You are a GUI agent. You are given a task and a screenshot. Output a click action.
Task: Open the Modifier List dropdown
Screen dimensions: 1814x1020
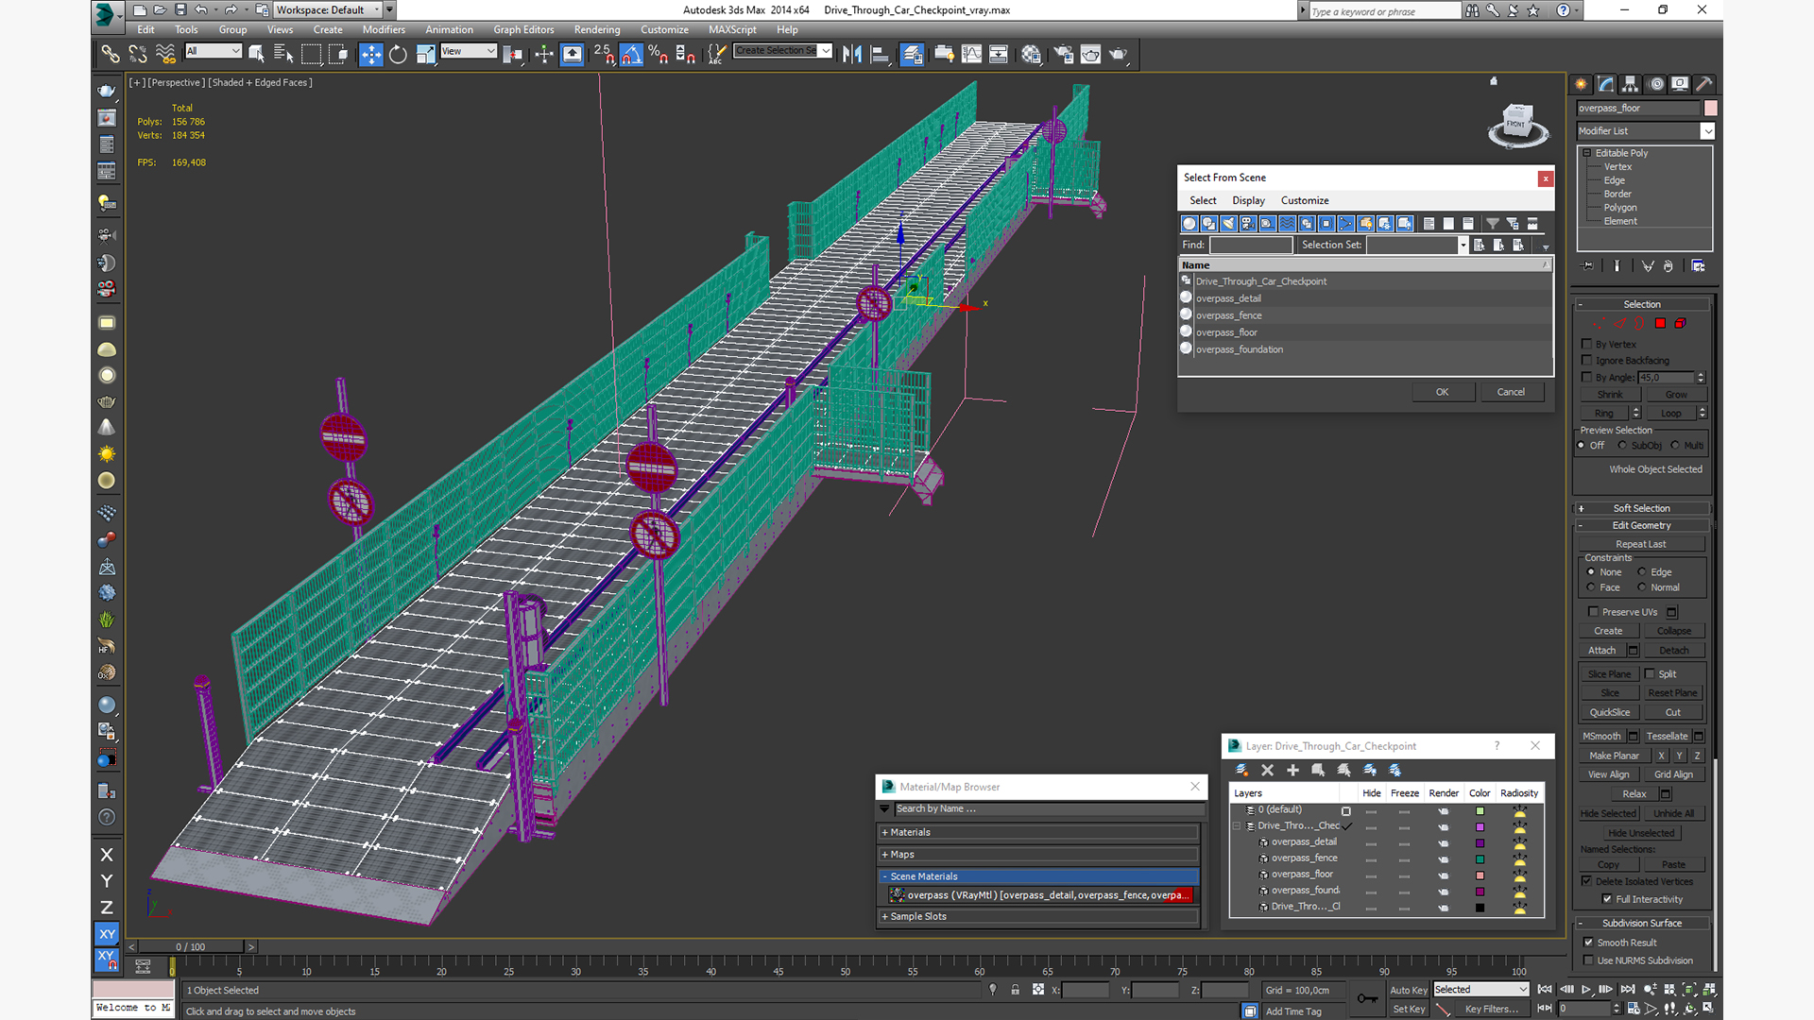[x=1645, y=131]
